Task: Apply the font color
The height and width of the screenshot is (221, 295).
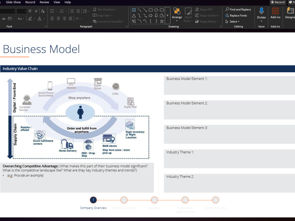Action: coord(40,19)
